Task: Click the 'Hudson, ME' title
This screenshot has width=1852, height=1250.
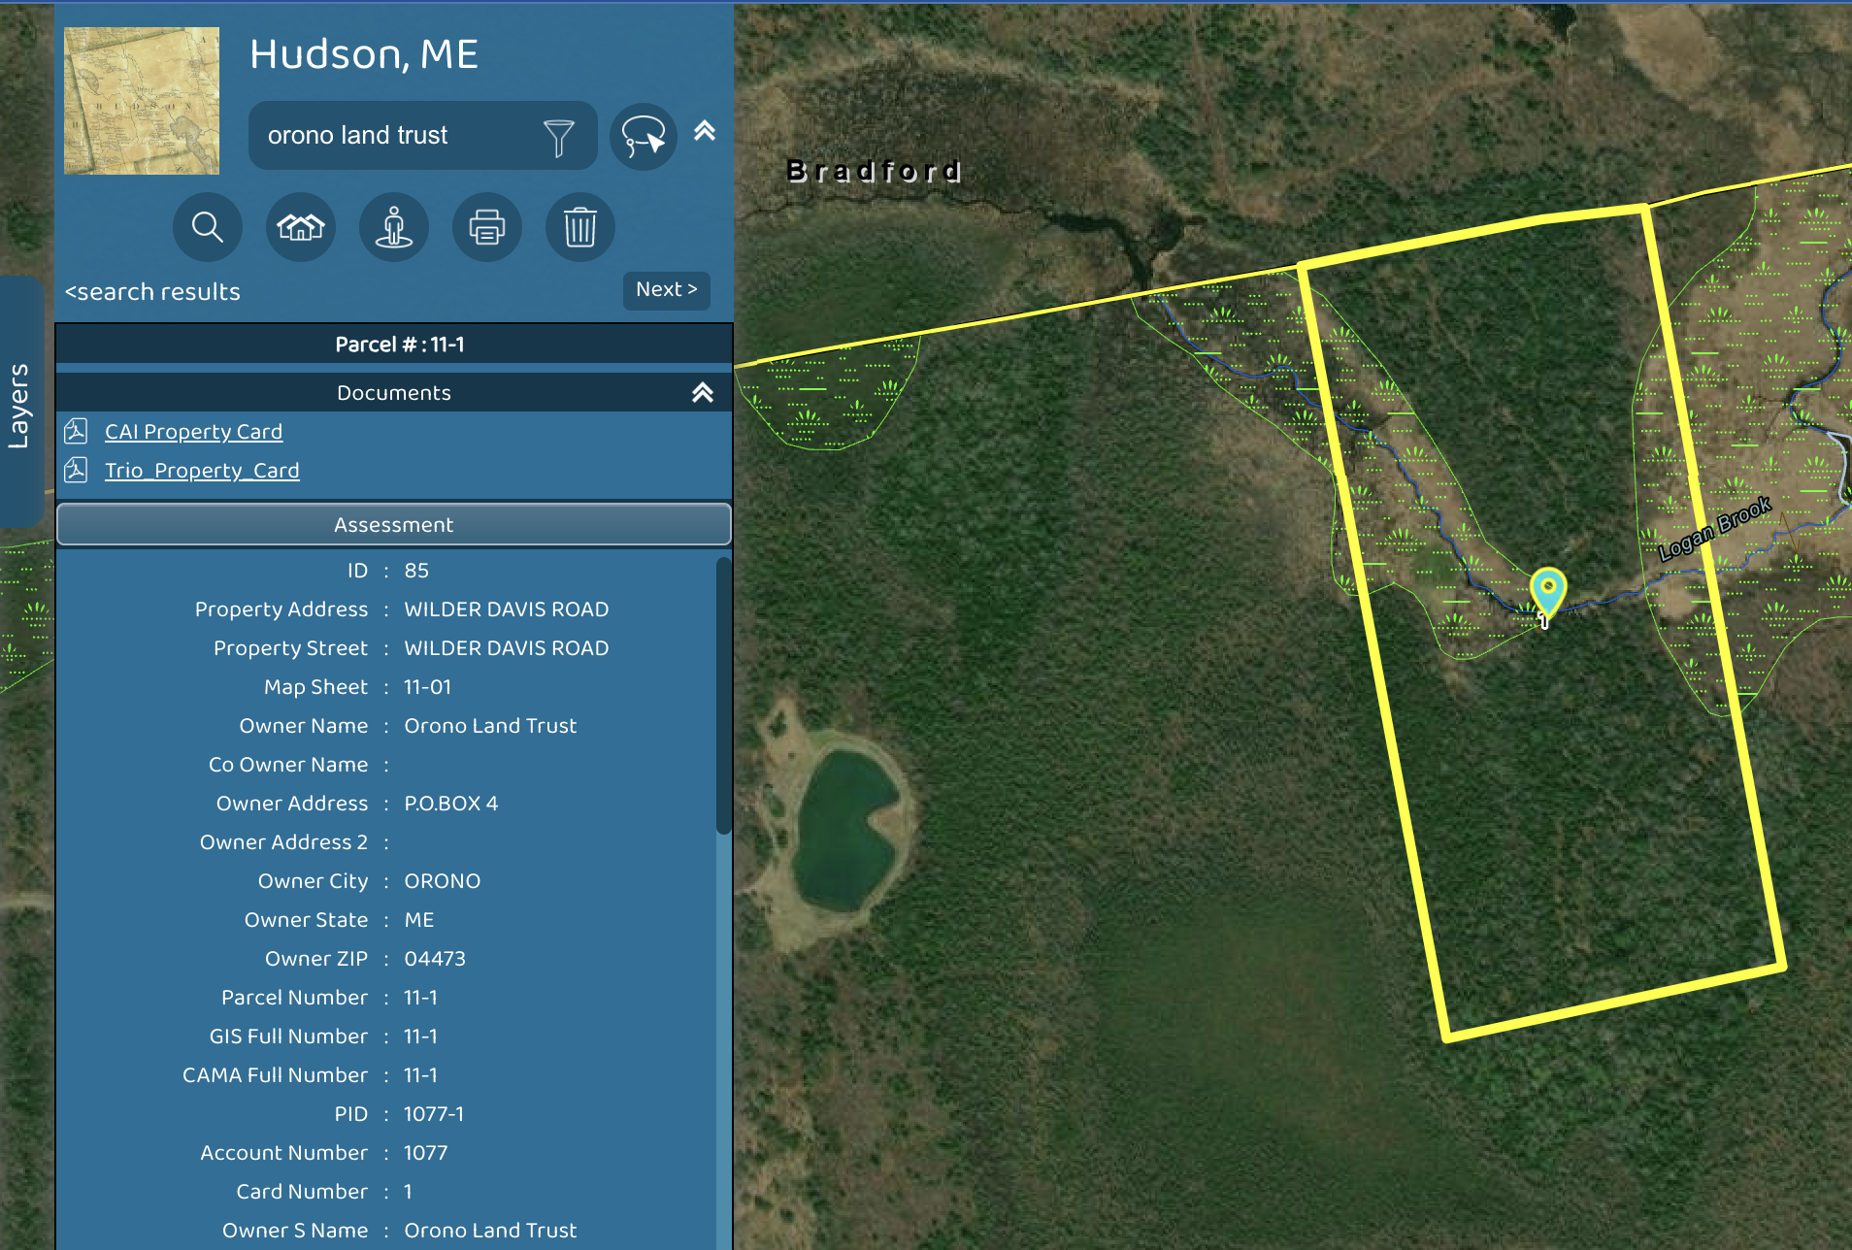Action: (x=363, y=54)
